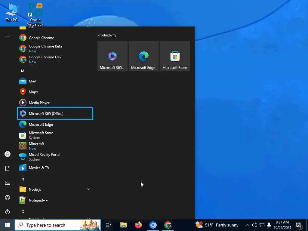Click the Productivity group title
Image resolution: width=308 pixels, height=231 pixels.
tap(107, 35)
